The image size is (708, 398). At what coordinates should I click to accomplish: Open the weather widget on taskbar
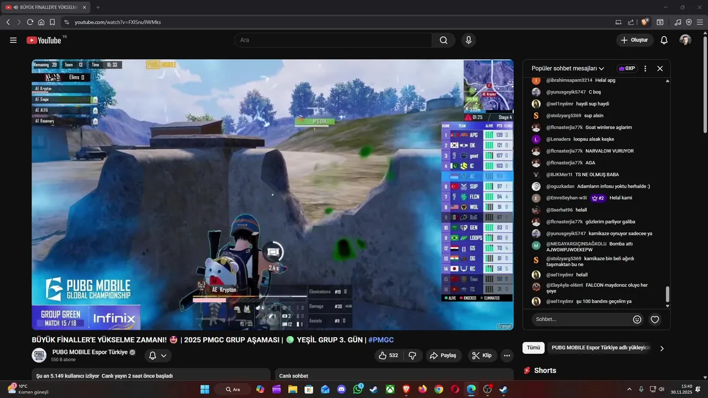click(28, 389)
